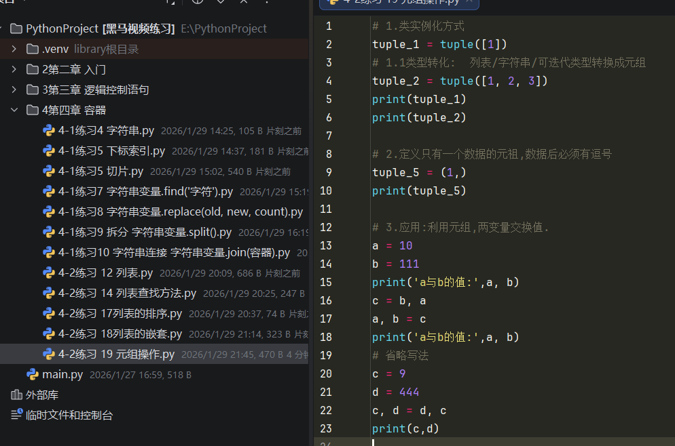675x446 pixels.
Task: Click code line c = b, a
Action: pyautogui.click(x=399, y=300)
